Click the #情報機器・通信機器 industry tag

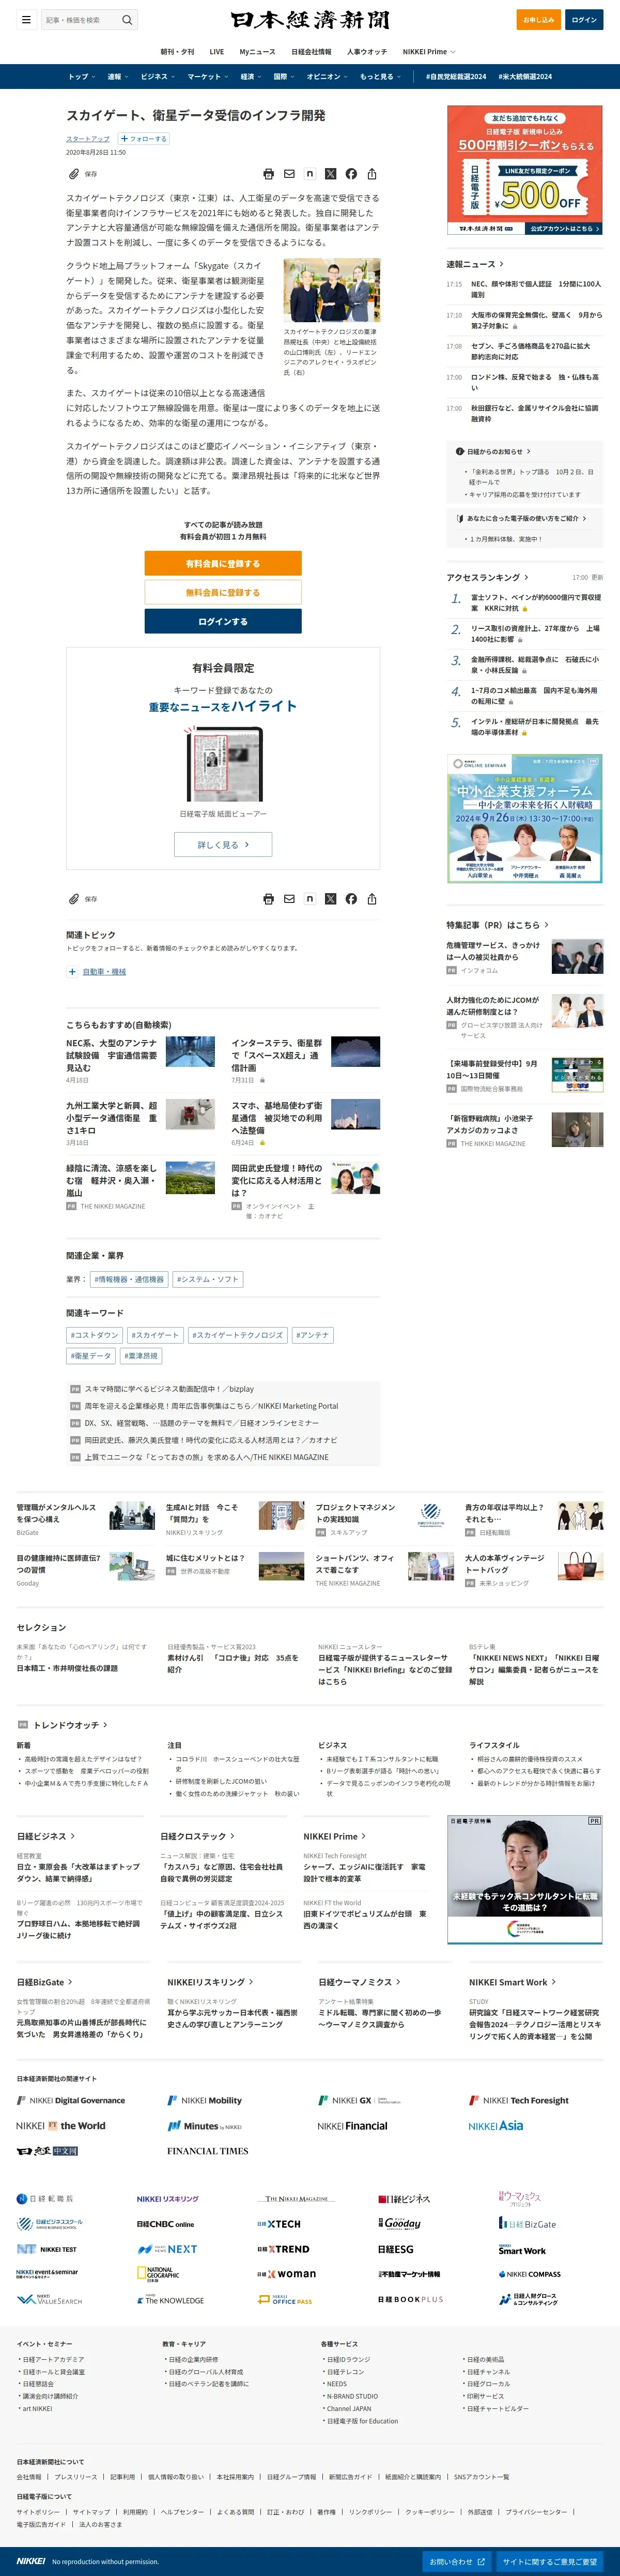129,1279
